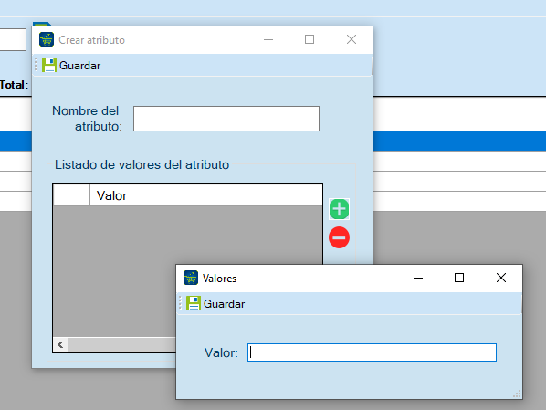Remove a value with the red minus icon
The height and width of the screenshot is (410, 546).
(339, 237)
